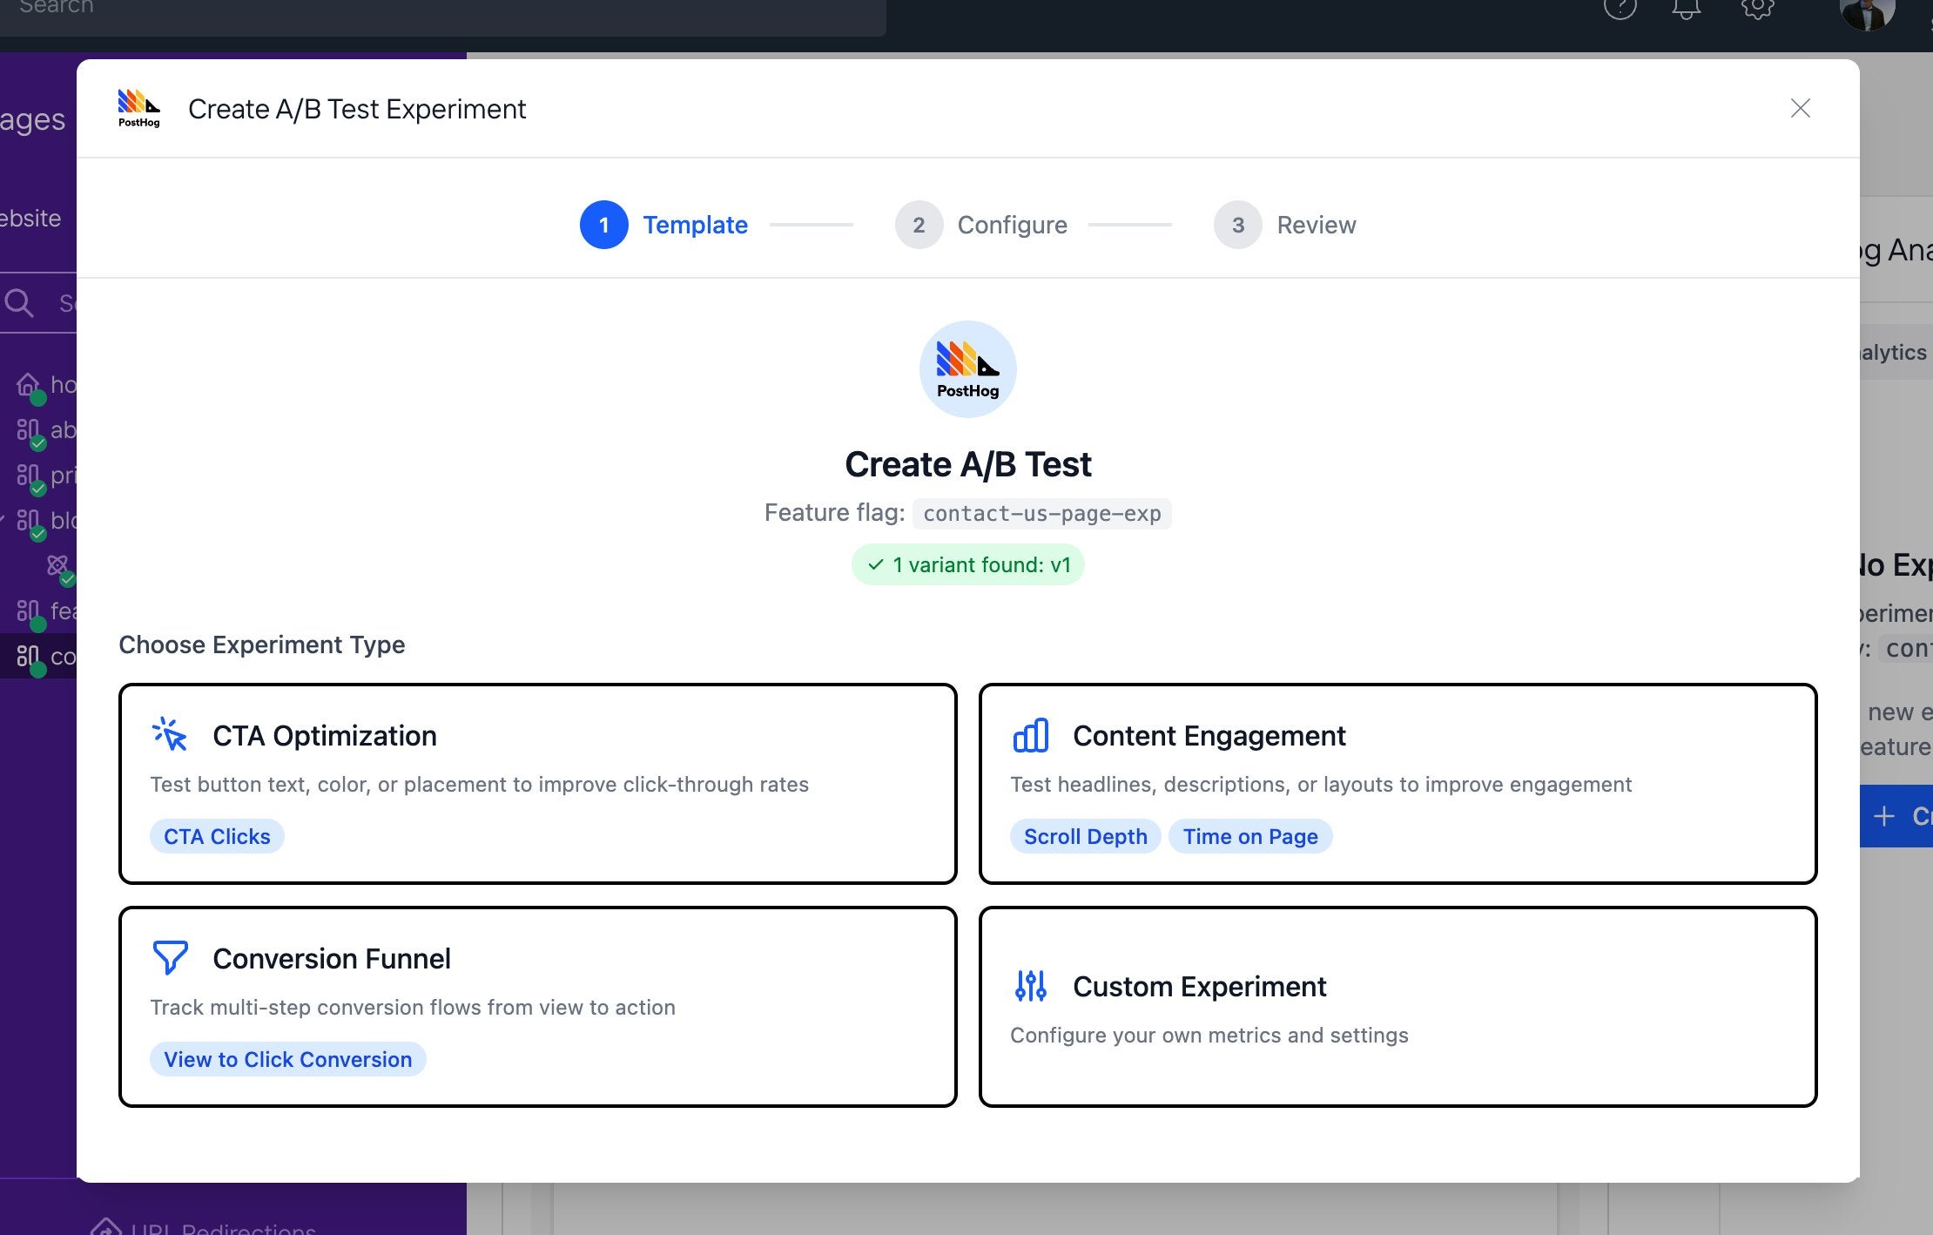Screen dimensions: 1933x1235
Task: Click the large circular PostHog logo
Action: point(967,369)
